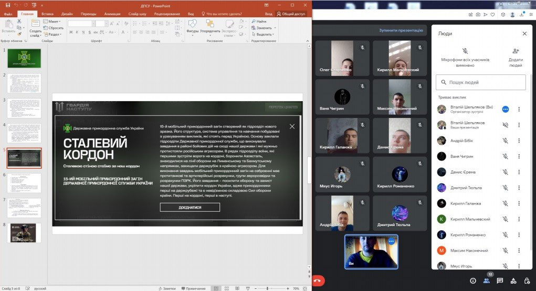Viewport: 536px width, 291px height.
Task: Save the presentation from the Quick Access Toolbar
Action: coord(7,5)
